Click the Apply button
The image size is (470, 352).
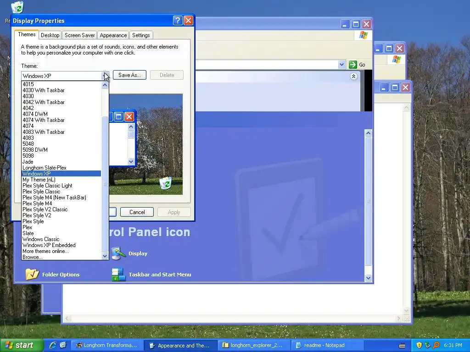point(174,212)
